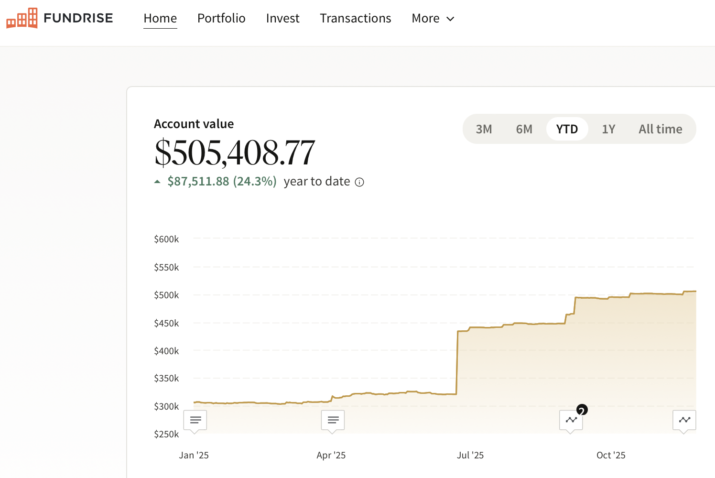Enable the 6M time range view
This screenshot has height=478, width=715.
(524, 129)
